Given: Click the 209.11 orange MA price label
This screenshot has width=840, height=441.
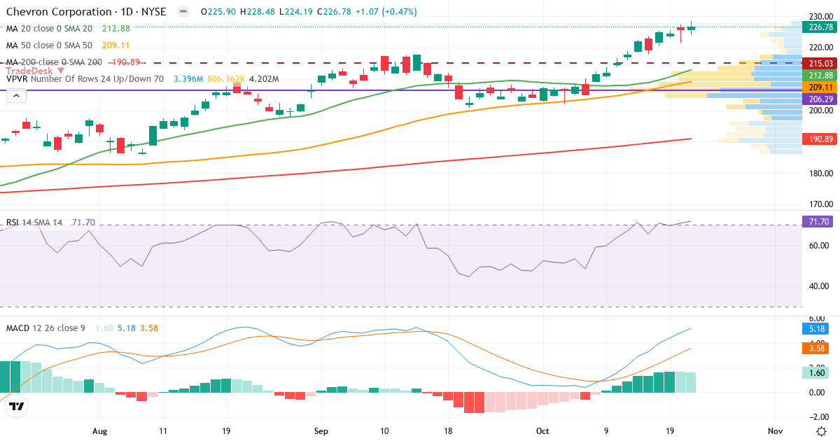Looking at the screenshot, I should [820, 87].
